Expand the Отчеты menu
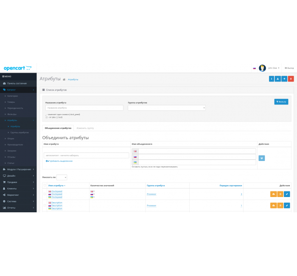297x276 pixels. [x=18, y=208]
